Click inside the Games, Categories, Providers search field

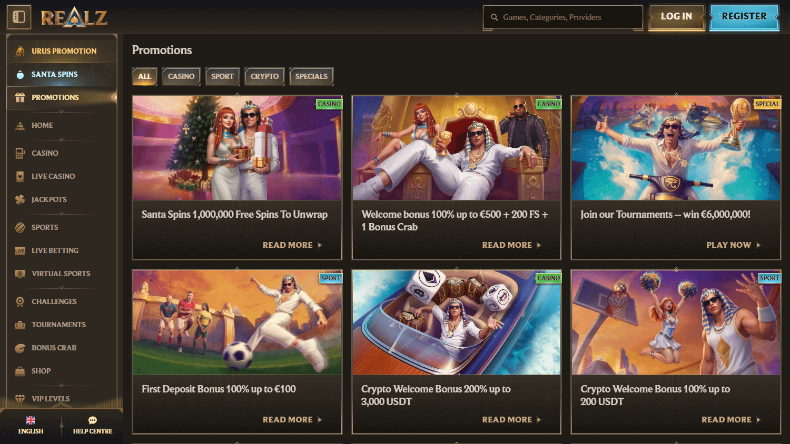coord(564,17)
